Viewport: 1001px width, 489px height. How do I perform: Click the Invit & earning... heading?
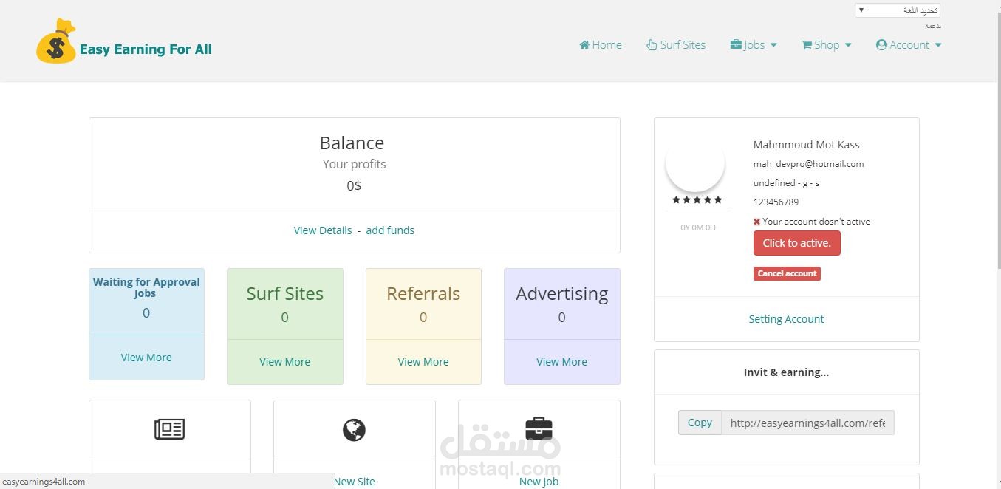click(x=786, y=372)
